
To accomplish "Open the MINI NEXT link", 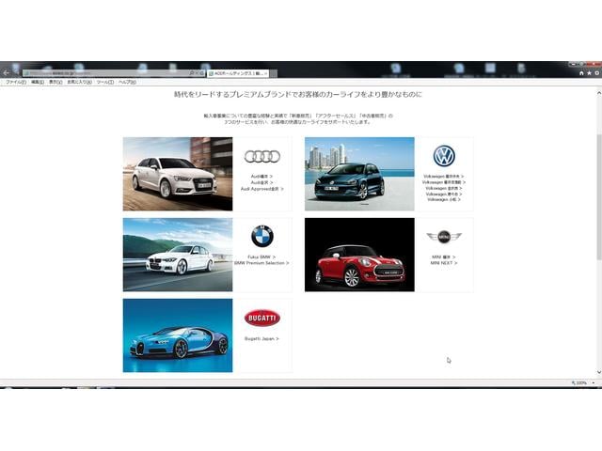I will point(444,263).
